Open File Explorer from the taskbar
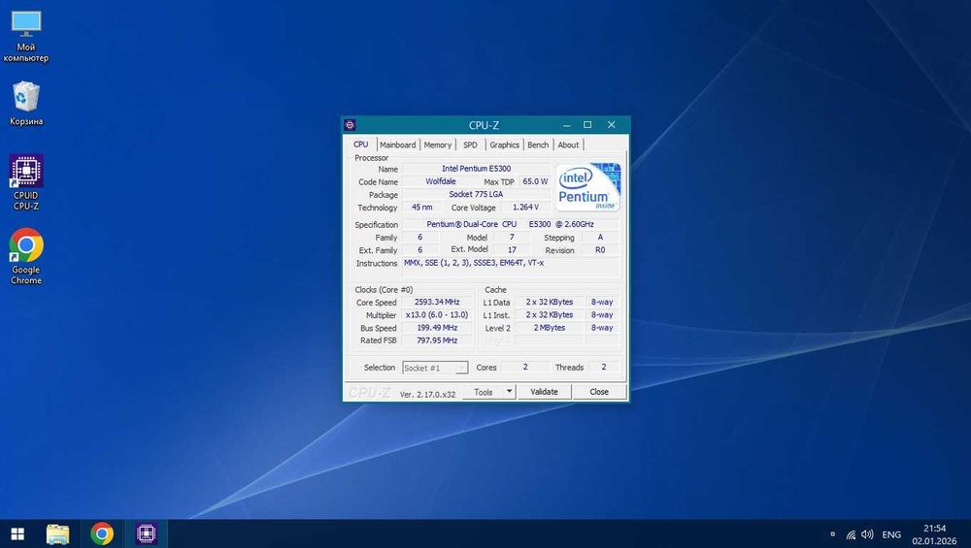 pos(58,533)
